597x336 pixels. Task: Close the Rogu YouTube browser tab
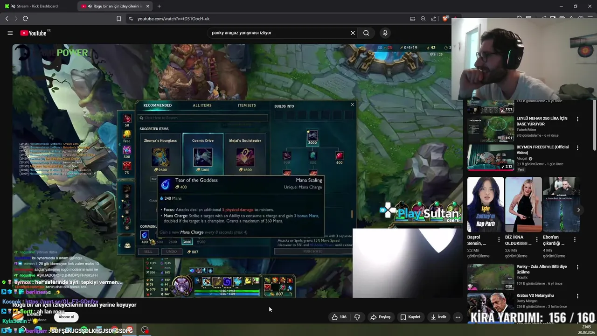tap(148, 6)
